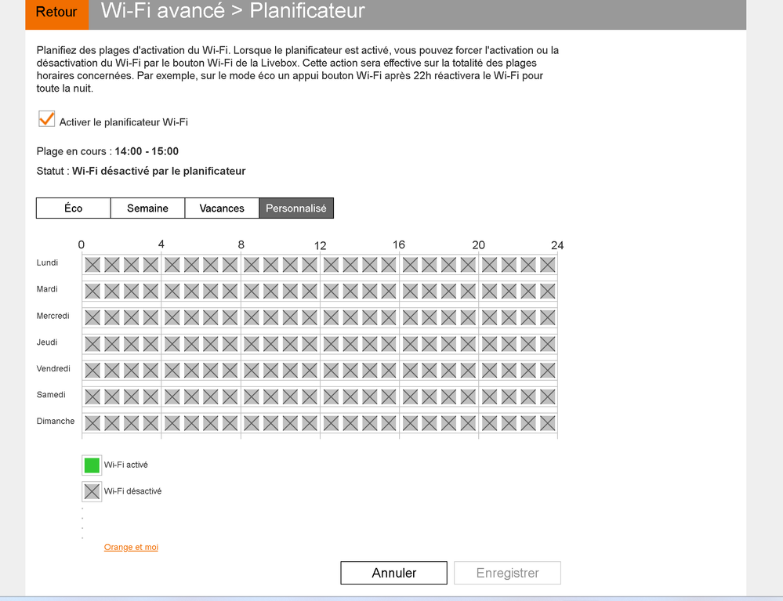The width and height of the screenshot is (783, 601).
Task: Toggle the Lundi 0h–1h Wi-Fi slot
Action: (x=92, y=265)
